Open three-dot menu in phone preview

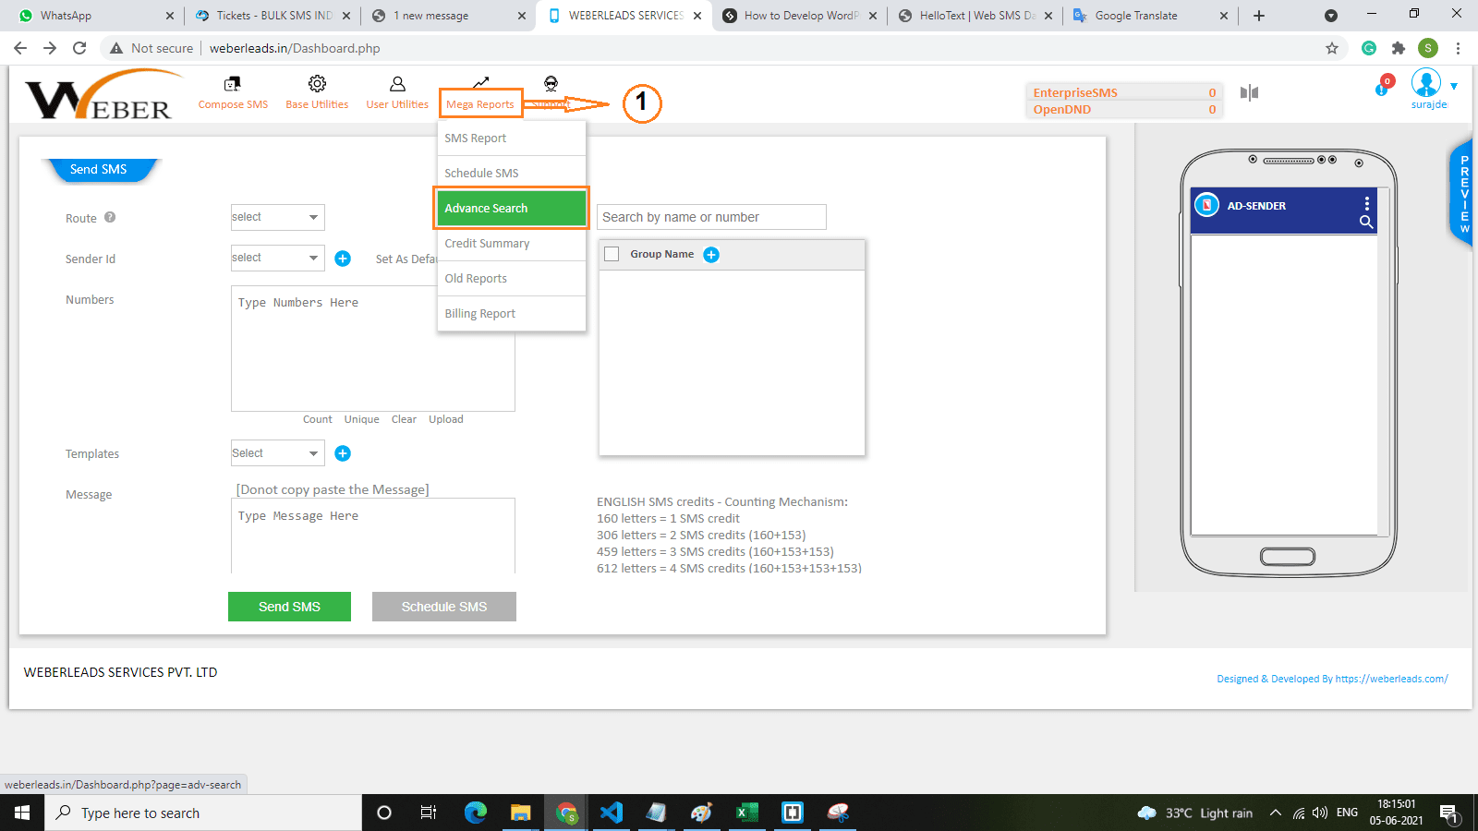click(x=1367, y=203)
